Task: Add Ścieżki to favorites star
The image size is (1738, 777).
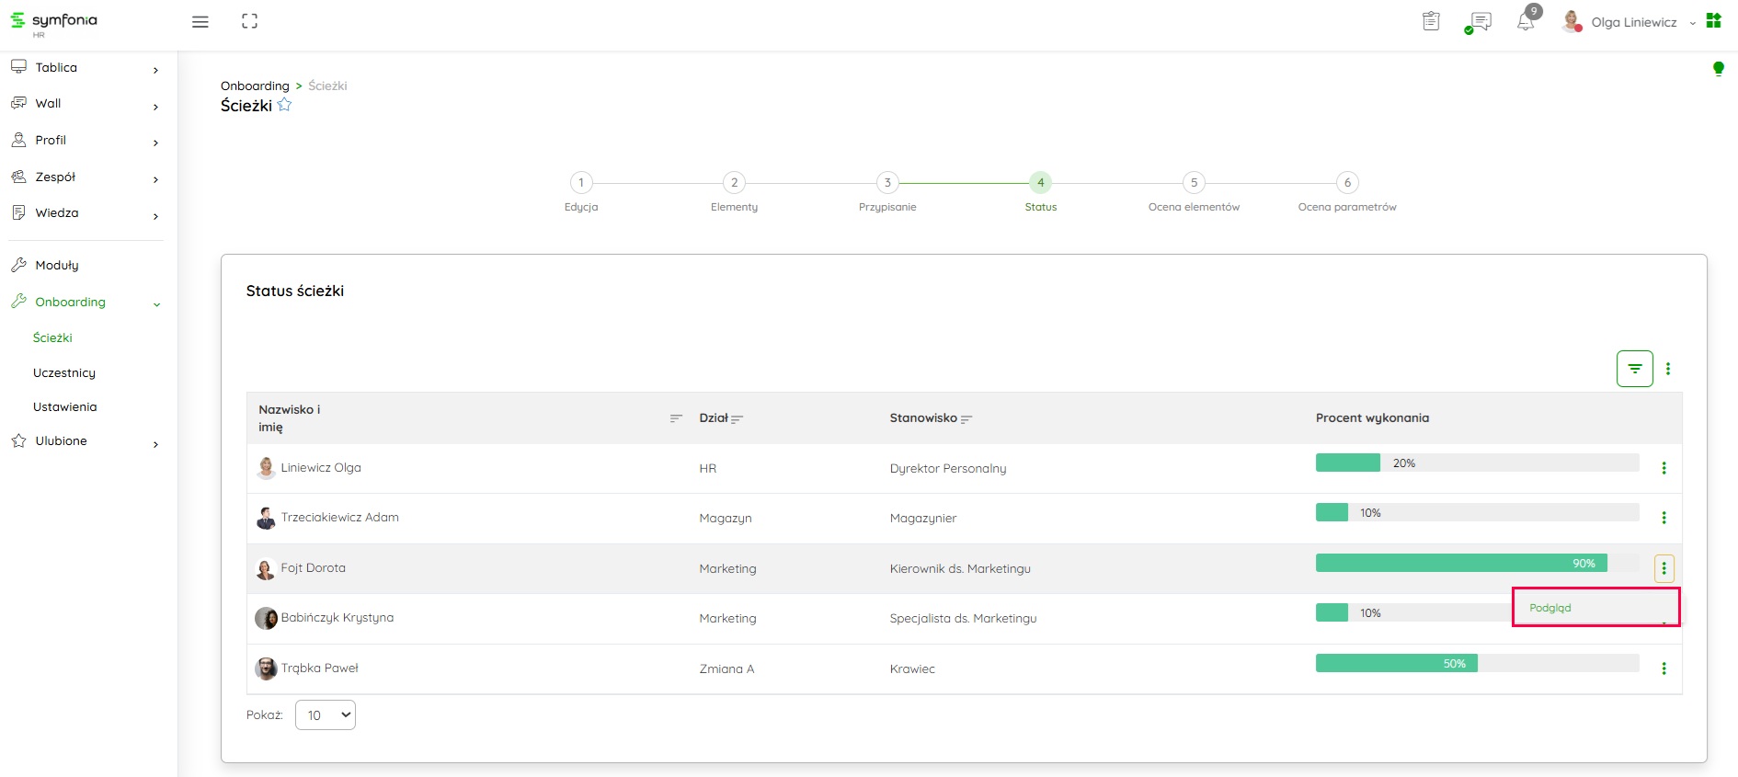Action: [x=285, y=105]
